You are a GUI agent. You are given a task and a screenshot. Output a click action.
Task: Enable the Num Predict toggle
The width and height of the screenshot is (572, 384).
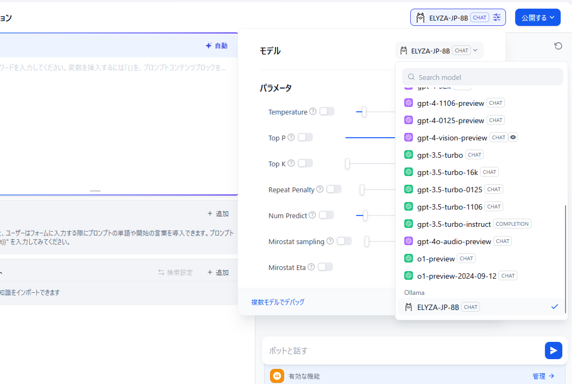(x=326, y=215)
